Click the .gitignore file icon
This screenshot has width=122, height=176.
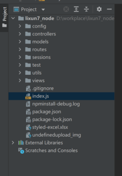[x=28, y=88]
